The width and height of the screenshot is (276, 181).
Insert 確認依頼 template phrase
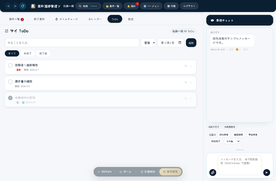[238, 135]
